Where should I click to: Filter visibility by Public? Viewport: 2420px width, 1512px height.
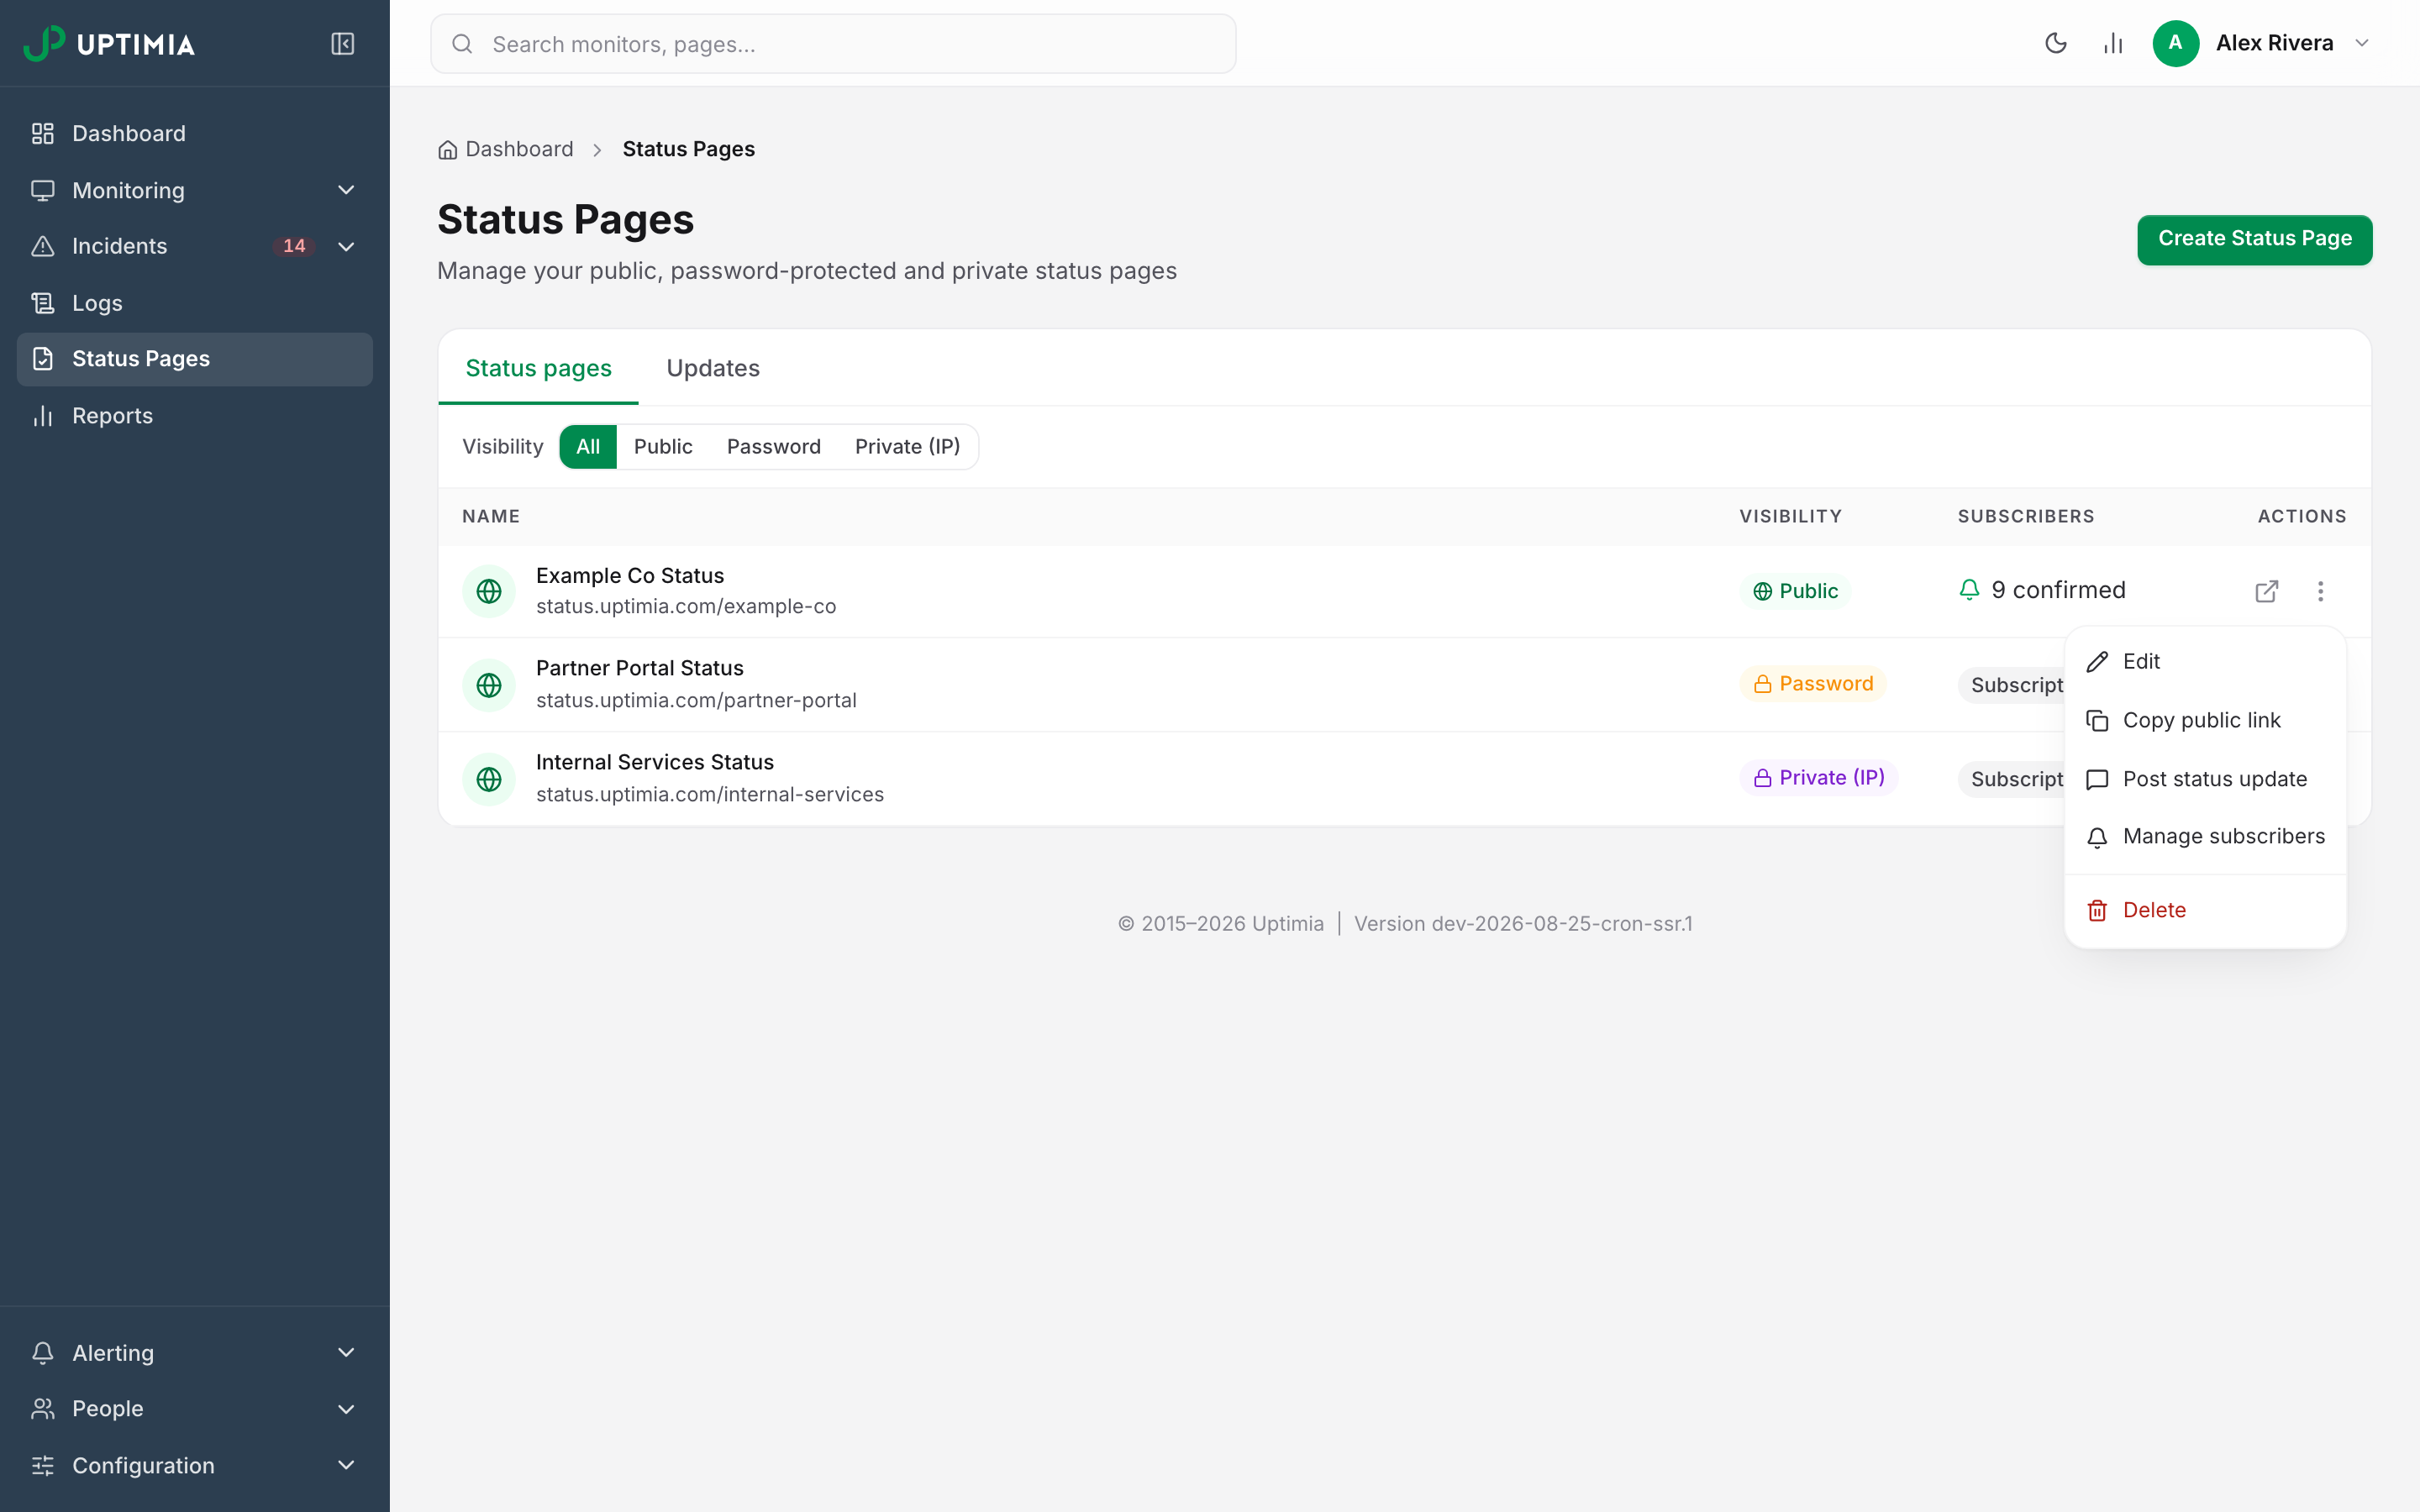[663, 447]
